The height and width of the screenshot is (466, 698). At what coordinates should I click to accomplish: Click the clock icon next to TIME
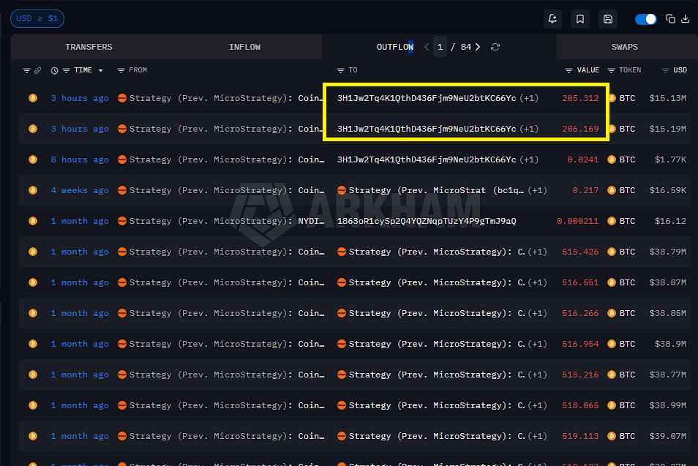point(54,70)
